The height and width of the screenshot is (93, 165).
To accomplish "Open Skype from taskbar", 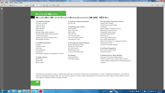I will click(36, 91).
